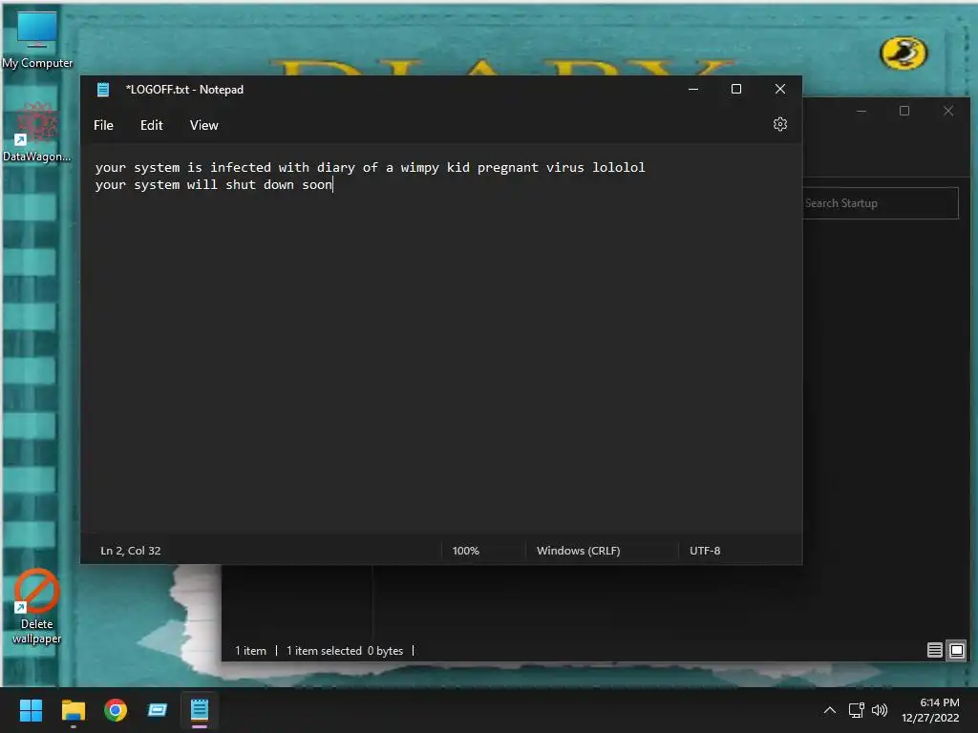978x733 pixels.
Task: Maximize the Notepad window
Action: pos(736,89)
